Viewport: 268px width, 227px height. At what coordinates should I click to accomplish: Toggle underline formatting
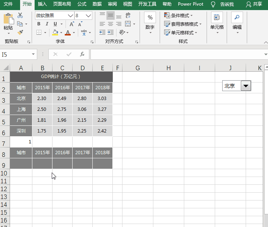pos(55,24)
